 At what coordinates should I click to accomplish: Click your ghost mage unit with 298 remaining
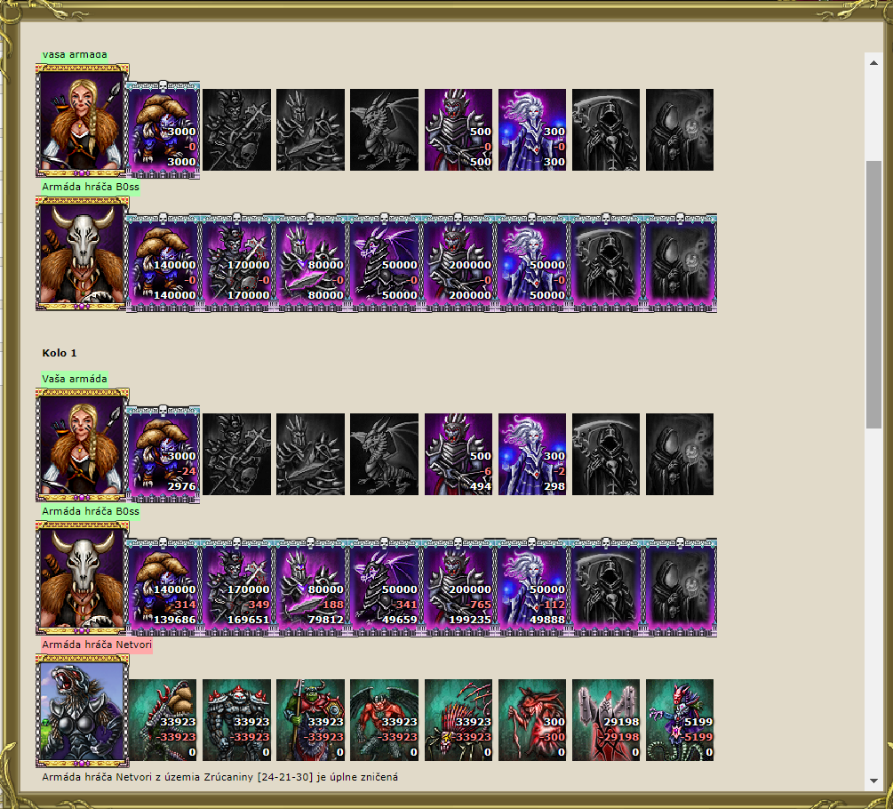click(532, 454)
